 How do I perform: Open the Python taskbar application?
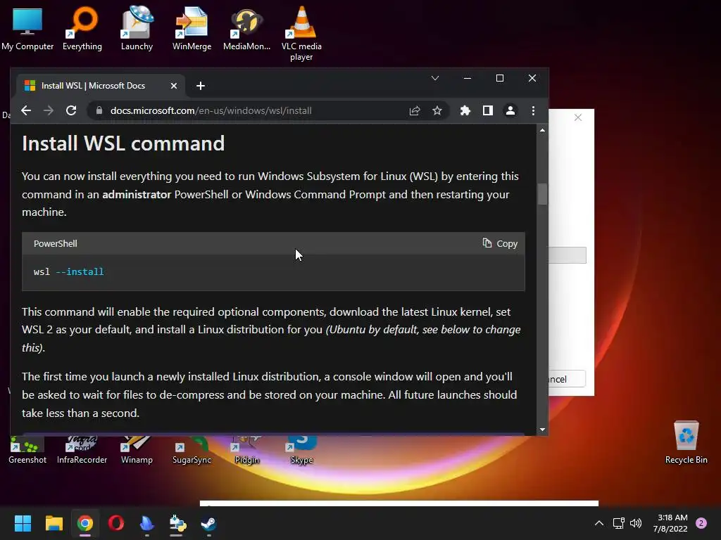(x=177, y=523)
